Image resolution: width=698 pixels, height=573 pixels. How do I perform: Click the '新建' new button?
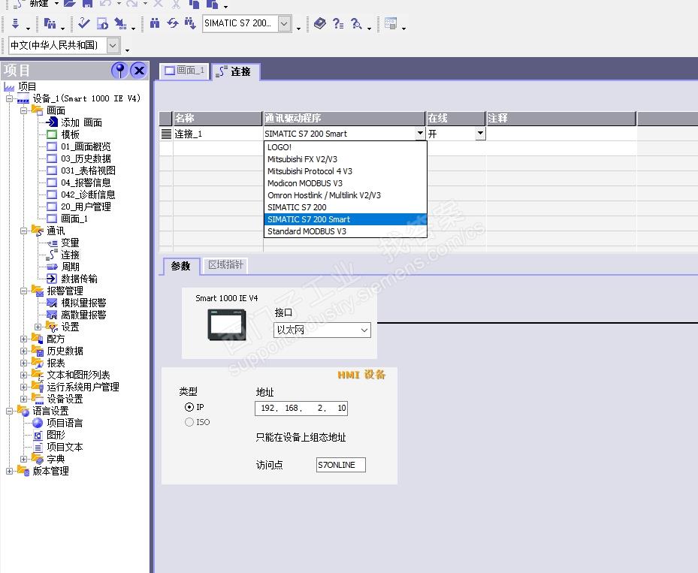pos(32,4)
